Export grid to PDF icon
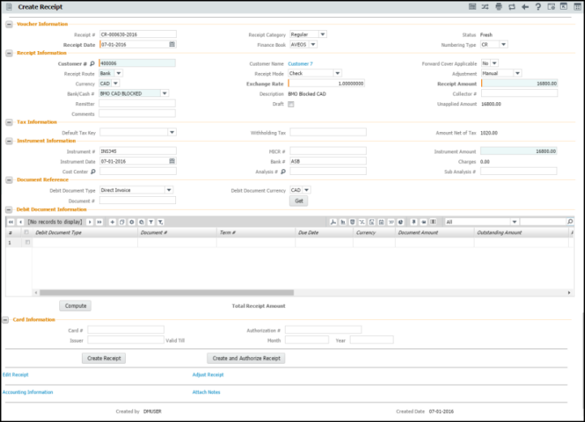 click(x=333, y=222)
